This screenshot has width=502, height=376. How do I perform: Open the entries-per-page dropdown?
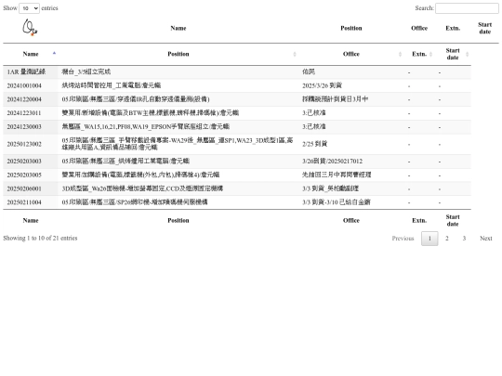(x=29, y=8)
